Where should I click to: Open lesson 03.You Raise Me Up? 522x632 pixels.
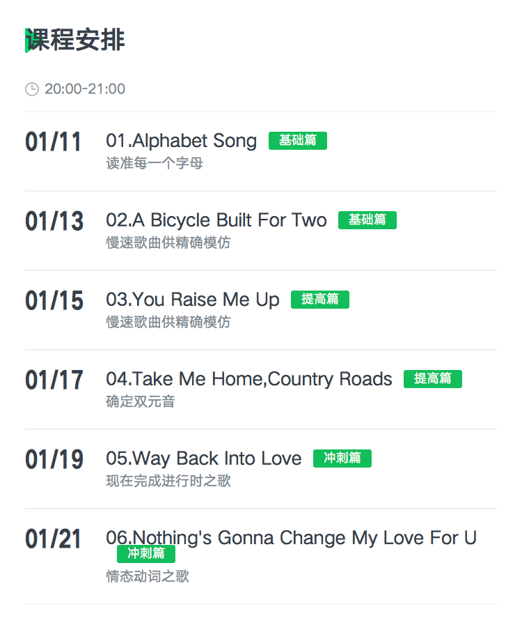click(192, 300)
